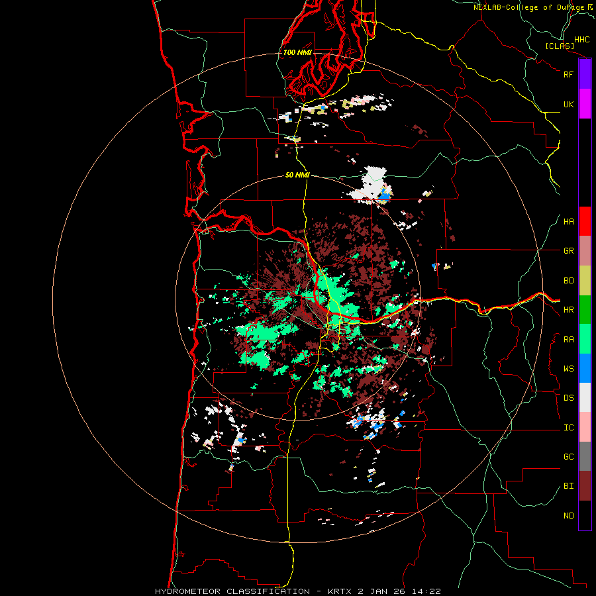Click the 100 NMI range ring label
This screenshot has height=596, width=596.
(x=297, y=52)
